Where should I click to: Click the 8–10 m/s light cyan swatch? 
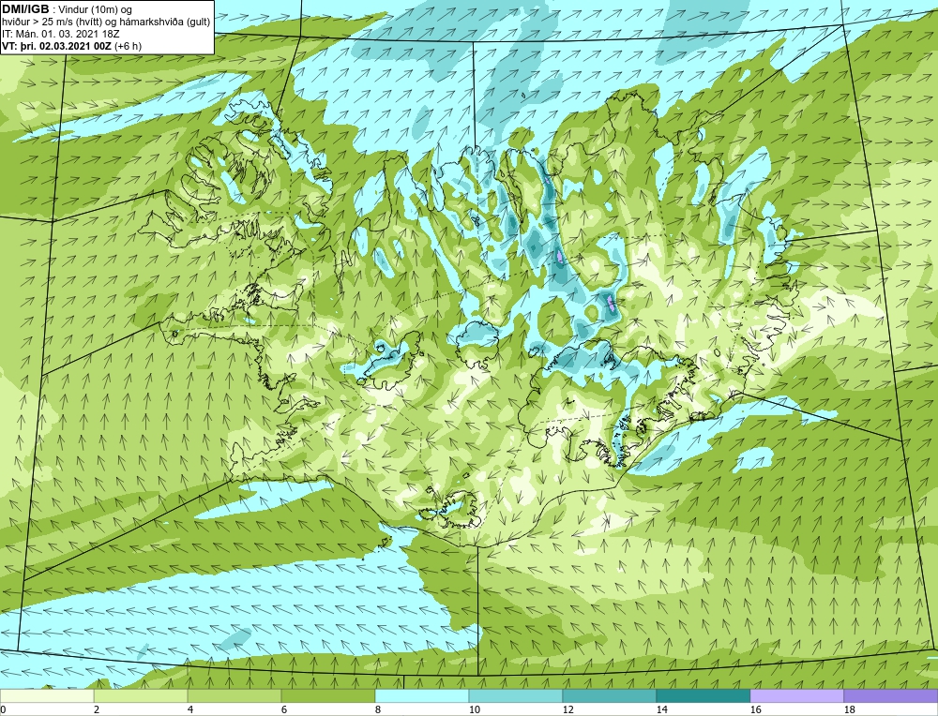tap(422, 695)
